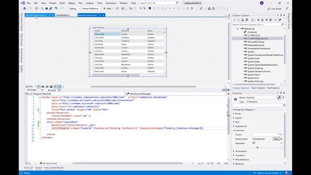Image resolution: width=311 pixels, height=175 pixels.
Task: Click the Properties panel wrench icon
Action: point(279,97)
